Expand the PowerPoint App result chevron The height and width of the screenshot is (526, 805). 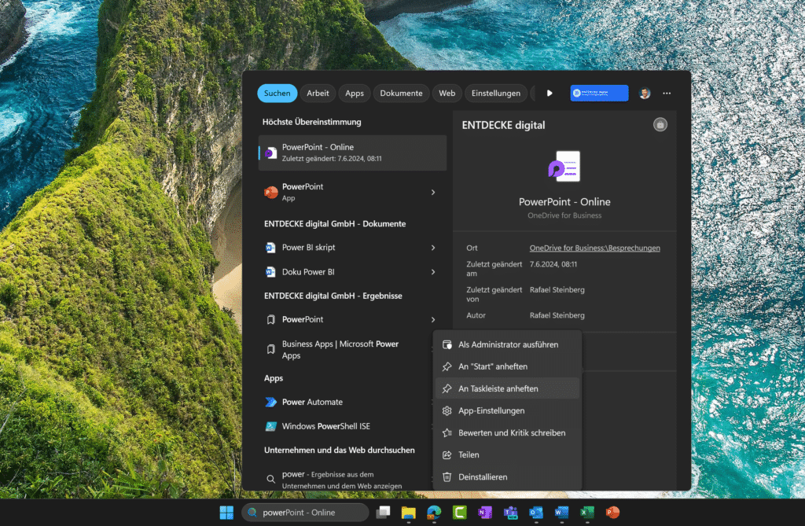433,192
